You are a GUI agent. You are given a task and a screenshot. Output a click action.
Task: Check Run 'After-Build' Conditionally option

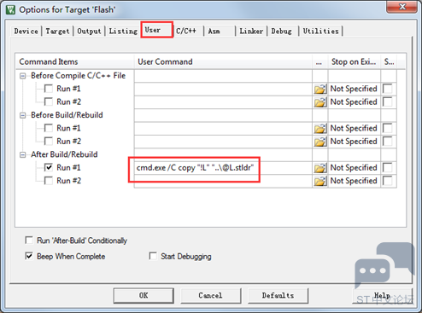tap(29, 241)
